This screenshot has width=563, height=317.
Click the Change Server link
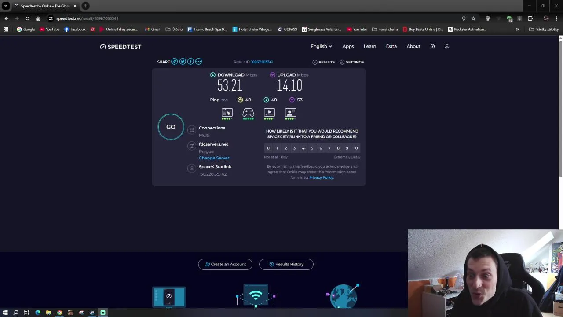pyautogui.click(x=214, y=158)
